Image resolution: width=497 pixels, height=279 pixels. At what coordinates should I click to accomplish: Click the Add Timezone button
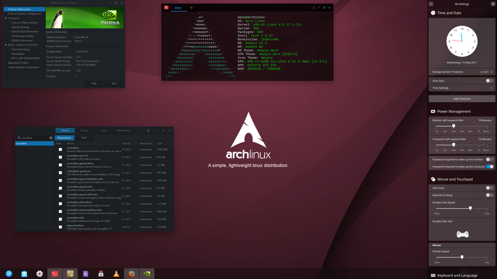(462, 99)
